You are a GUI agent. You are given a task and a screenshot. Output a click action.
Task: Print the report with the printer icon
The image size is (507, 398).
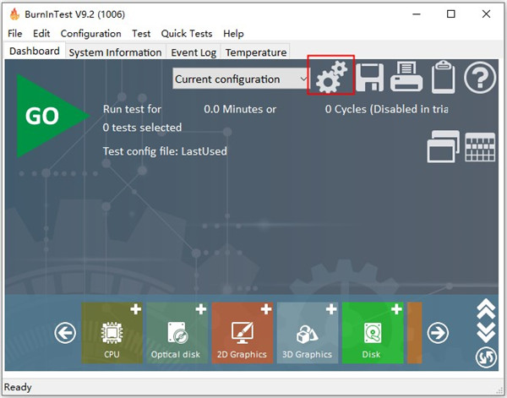406,77
